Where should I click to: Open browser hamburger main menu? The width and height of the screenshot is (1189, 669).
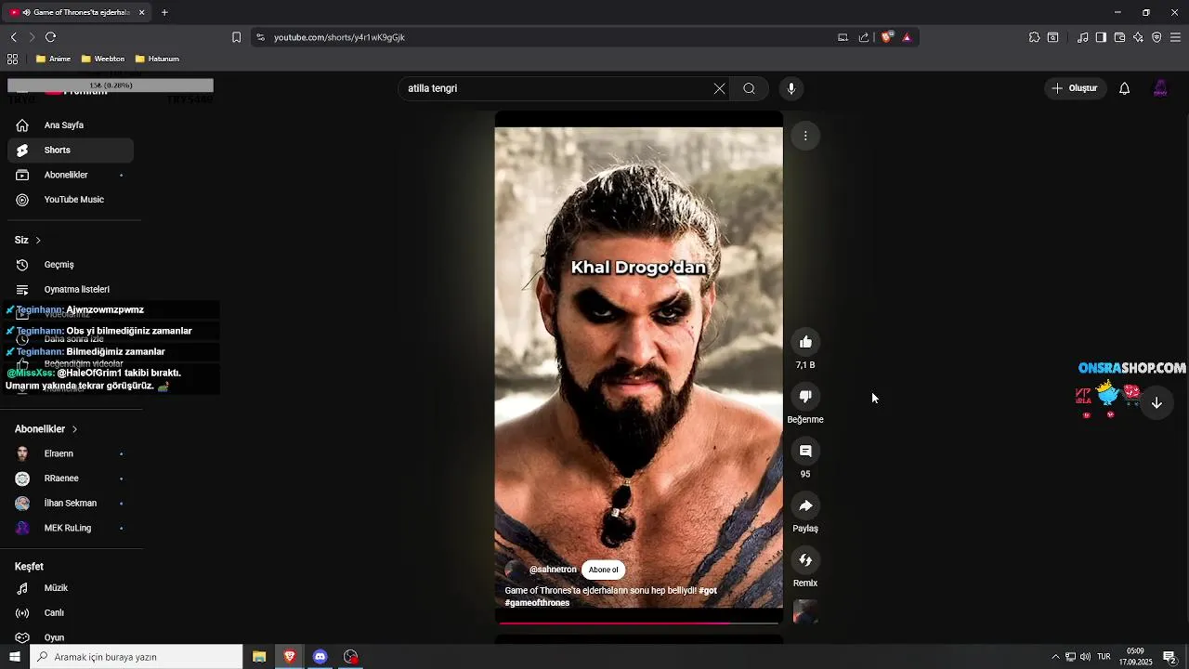[x=1175, y=37]
